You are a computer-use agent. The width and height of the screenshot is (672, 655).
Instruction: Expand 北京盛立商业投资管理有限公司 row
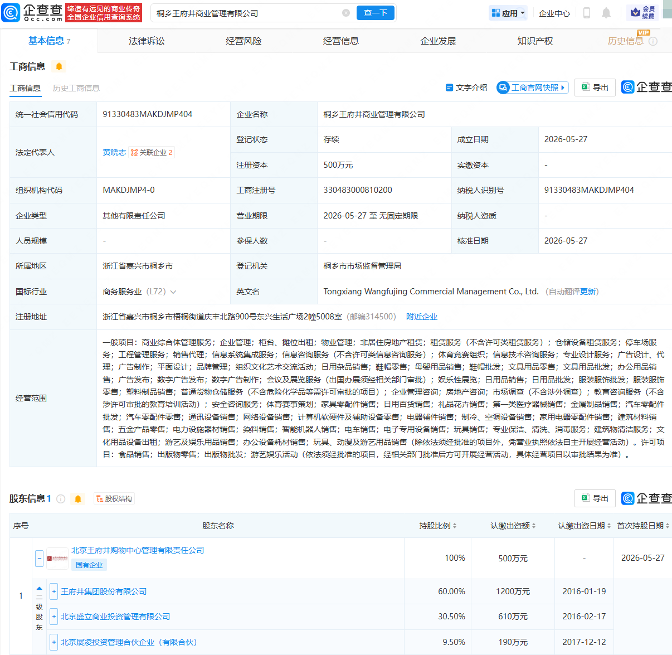coord(54,617)
